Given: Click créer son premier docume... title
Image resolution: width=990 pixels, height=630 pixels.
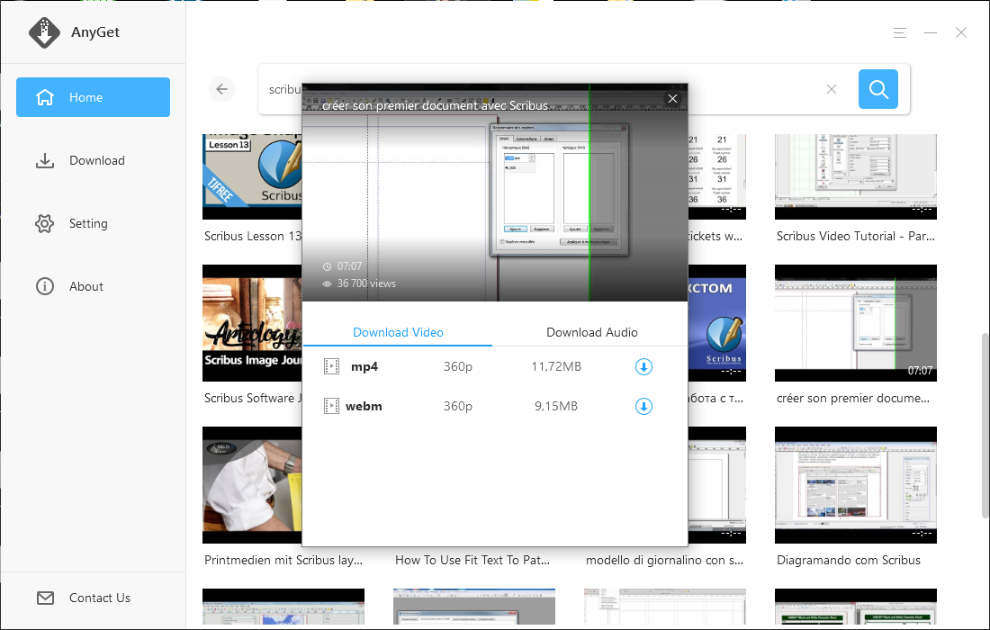Looking at the screenshot, I should (x=853, y=399).
